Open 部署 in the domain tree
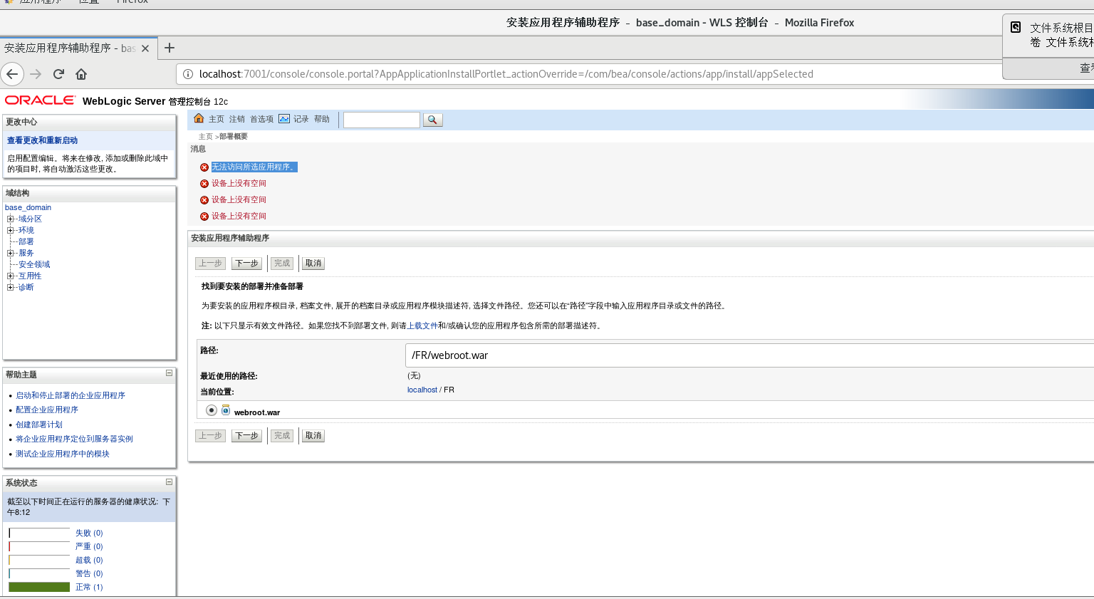 click(26, 241)
